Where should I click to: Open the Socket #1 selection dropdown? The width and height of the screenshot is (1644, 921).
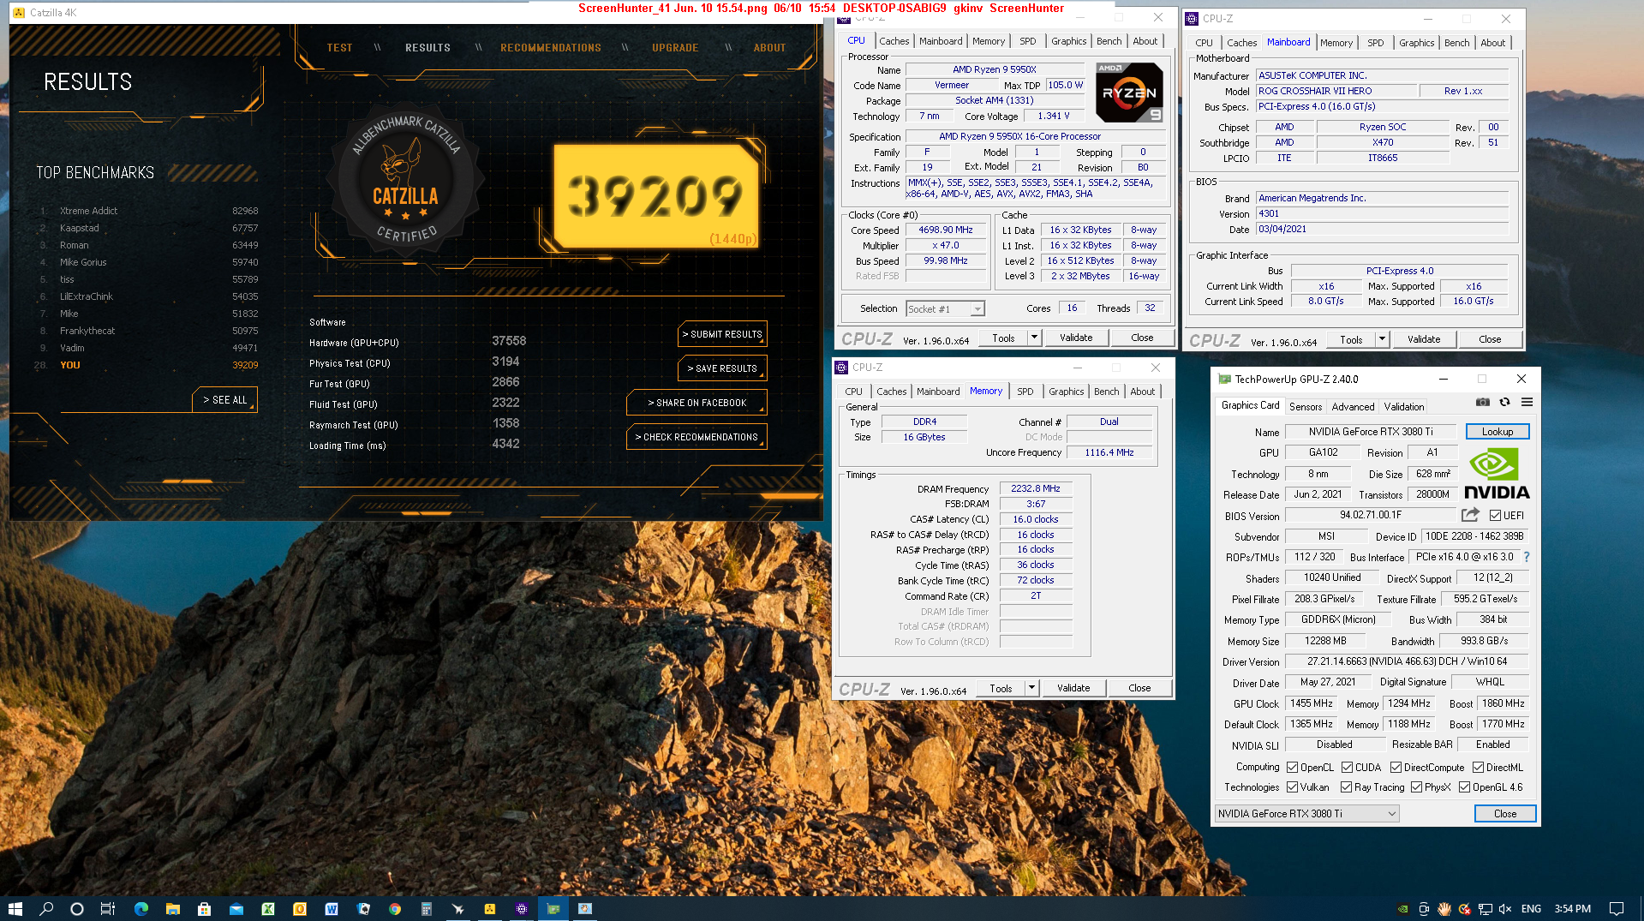point(946,309)
